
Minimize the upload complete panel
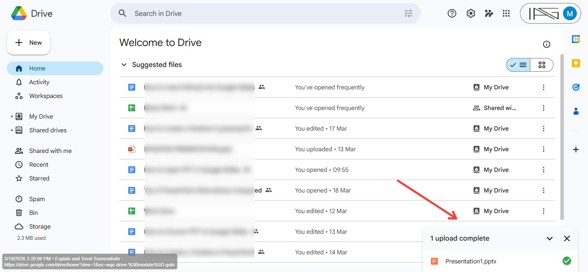pos(550,238)
